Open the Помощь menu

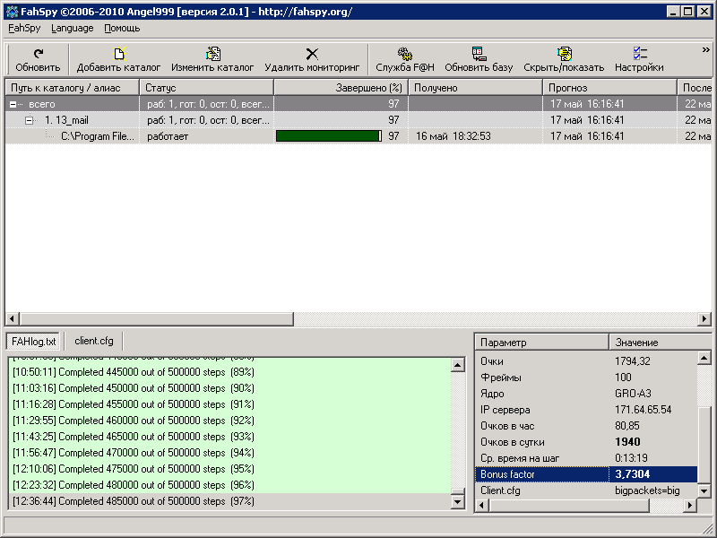122,28
